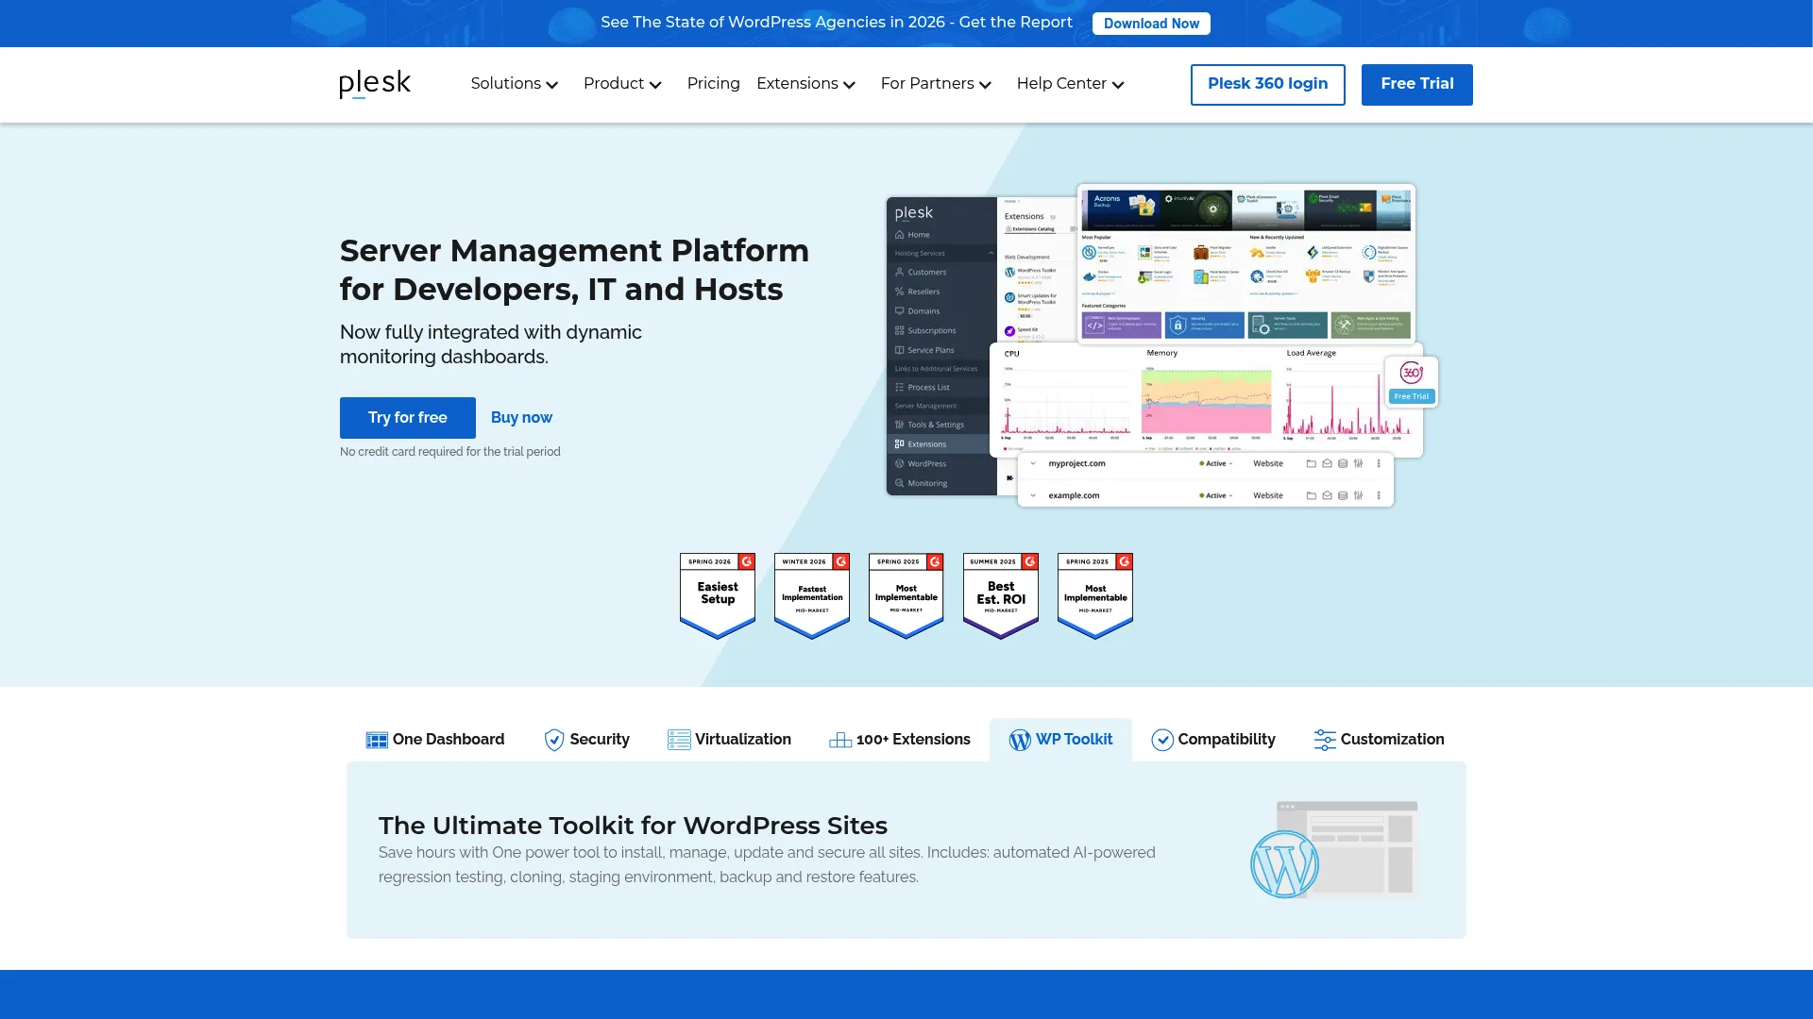Screen dimensions: 1813x1019
Task: Click the Virtualization server icon
Action: [x=679, y=740]
